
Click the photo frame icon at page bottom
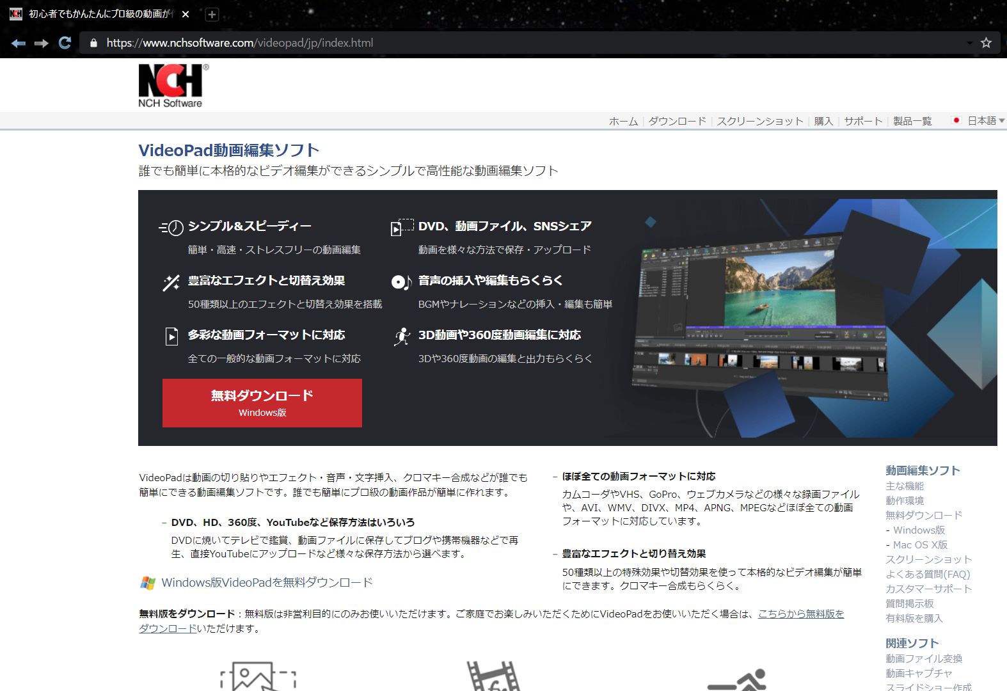(258, 677)
